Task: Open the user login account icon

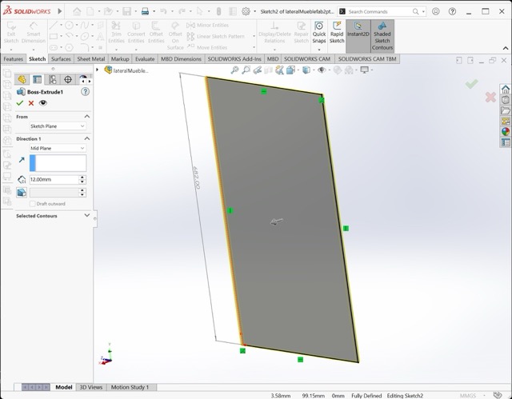Action: (x=435, y=11)
